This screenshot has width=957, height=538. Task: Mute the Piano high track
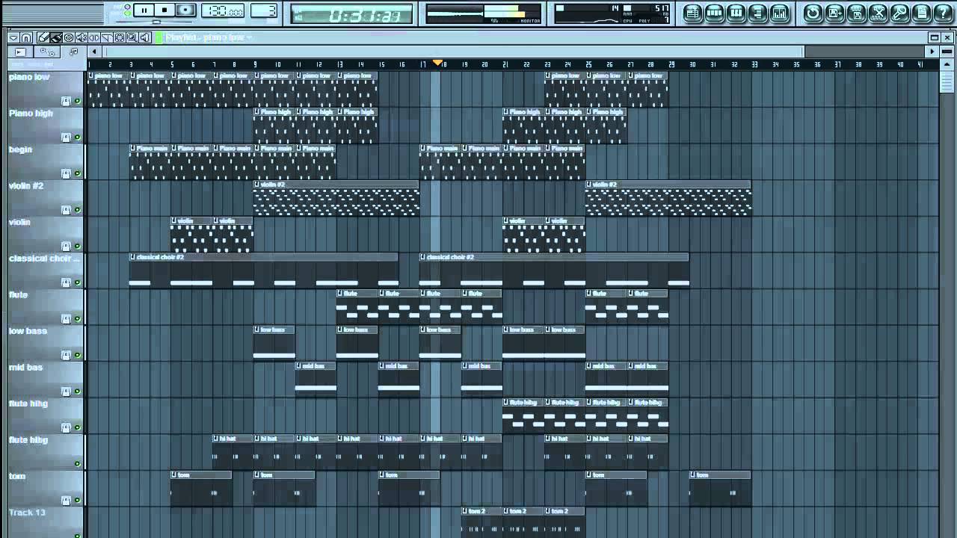click(x=76, y=137)
